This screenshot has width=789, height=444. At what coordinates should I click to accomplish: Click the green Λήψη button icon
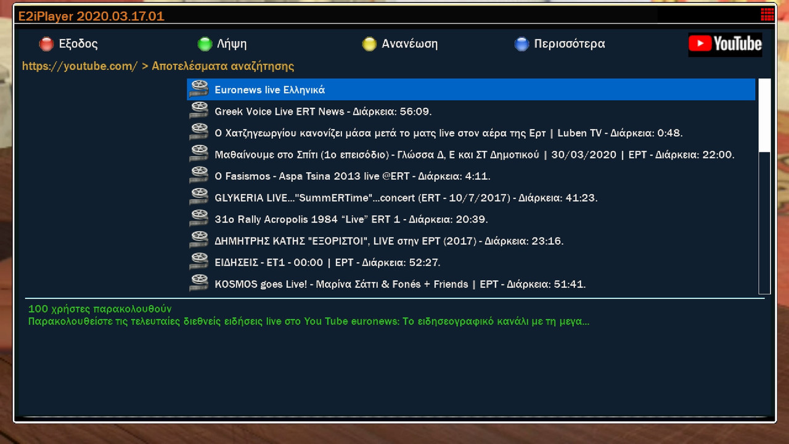[205, 44]
